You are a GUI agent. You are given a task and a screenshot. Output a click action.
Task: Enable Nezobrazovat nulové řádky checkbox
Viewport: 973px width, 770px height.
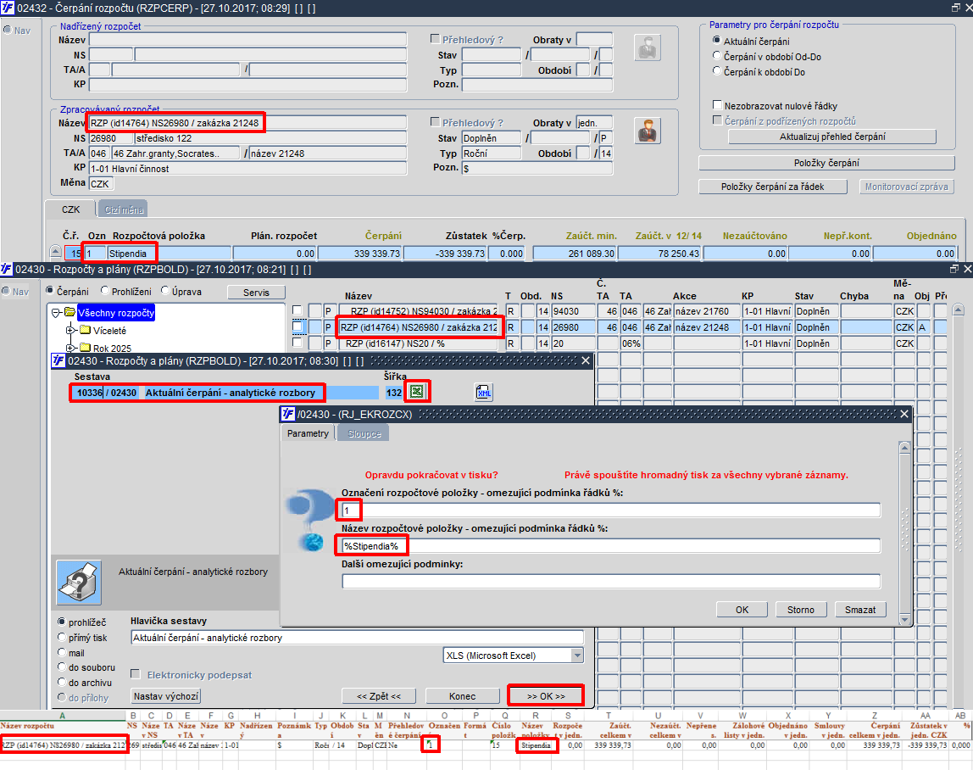point(717,105)
